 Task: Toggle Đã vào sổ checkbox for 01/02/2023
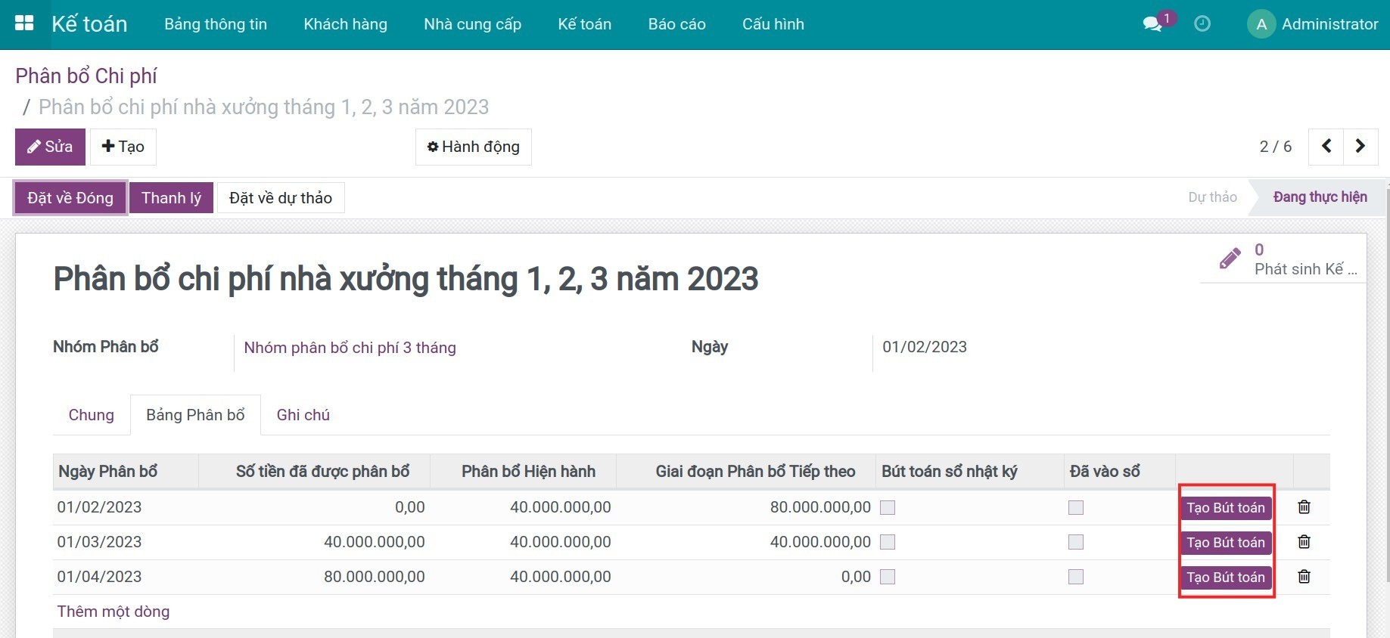(1075, 508)
